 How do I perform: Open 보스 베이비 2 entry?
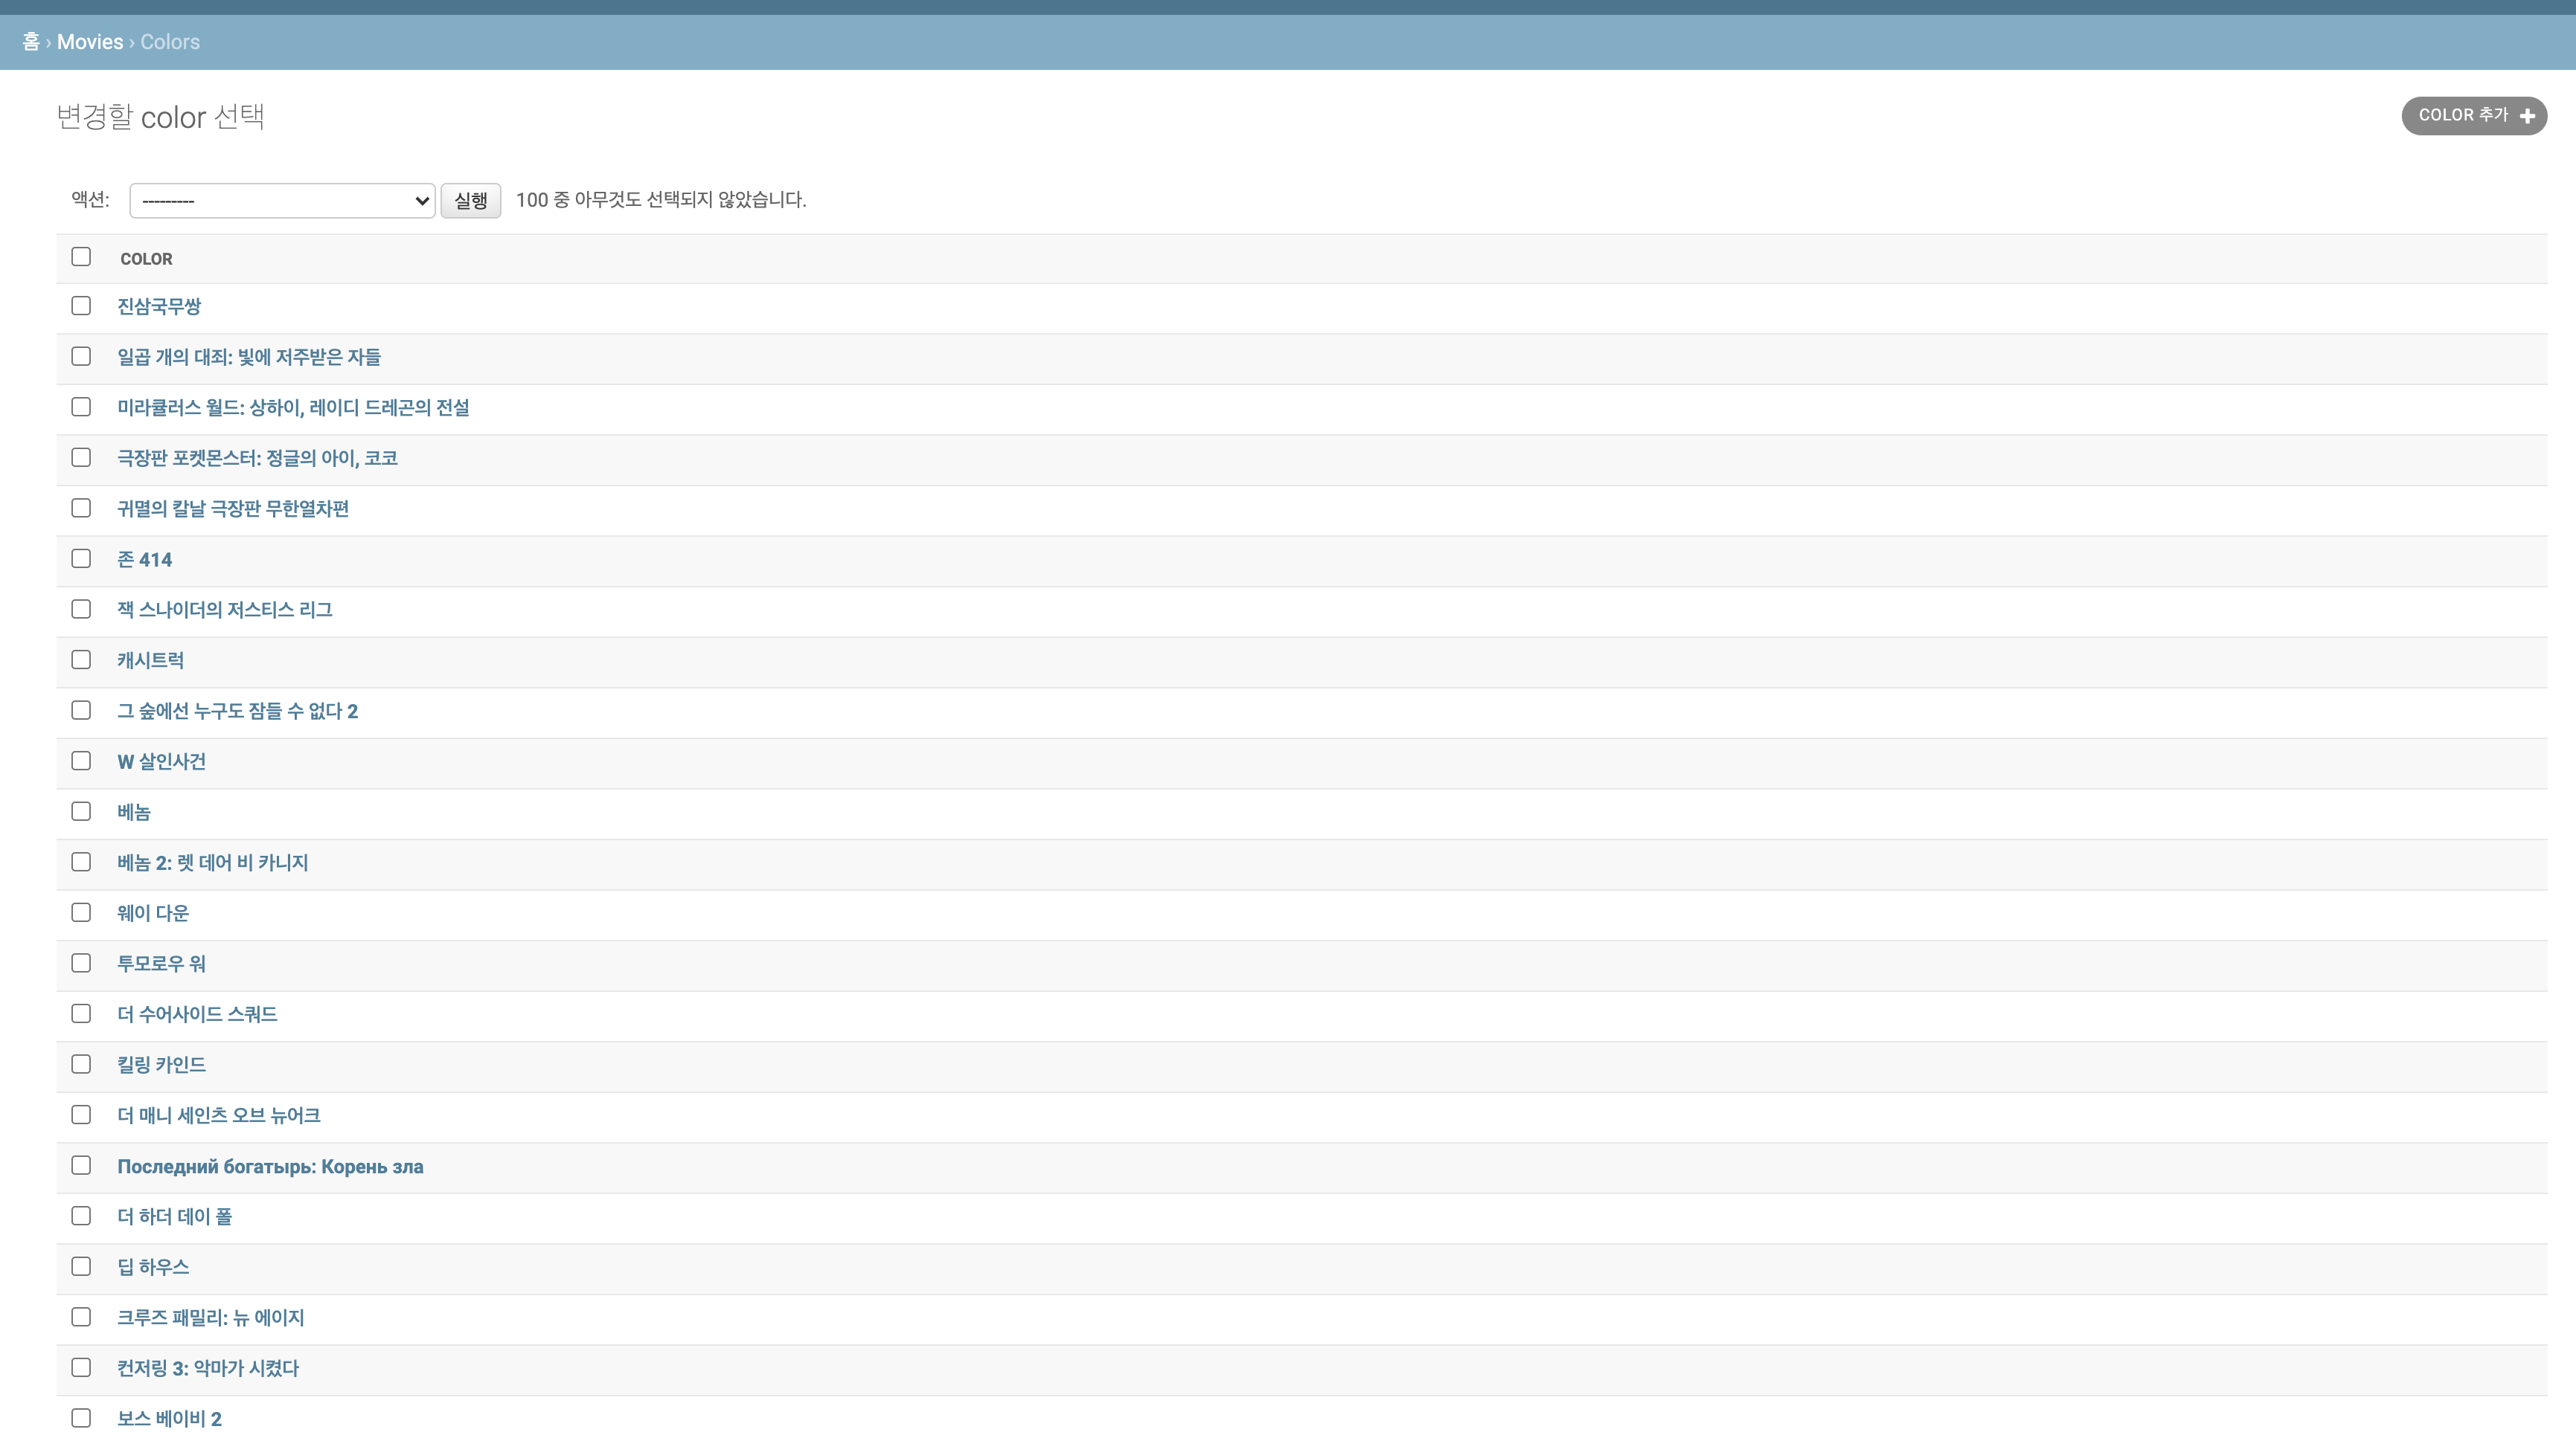[169, 1418]
